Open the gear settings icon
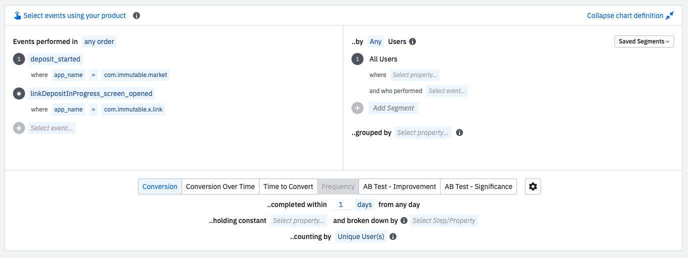 point(533,186)
